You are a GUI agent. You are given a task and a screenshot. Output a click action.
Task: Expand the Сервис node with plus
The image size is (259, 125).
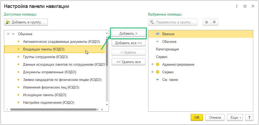152,72
